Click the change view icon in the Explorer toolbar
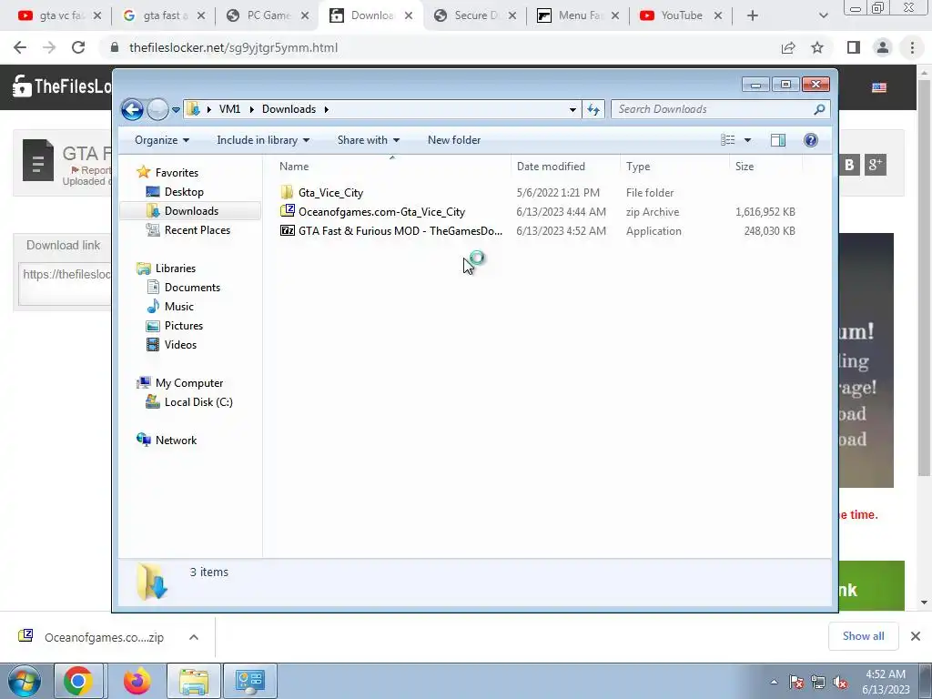Image resolution: width=932 pixels, height=699 pixels. (x=728, y=140)
